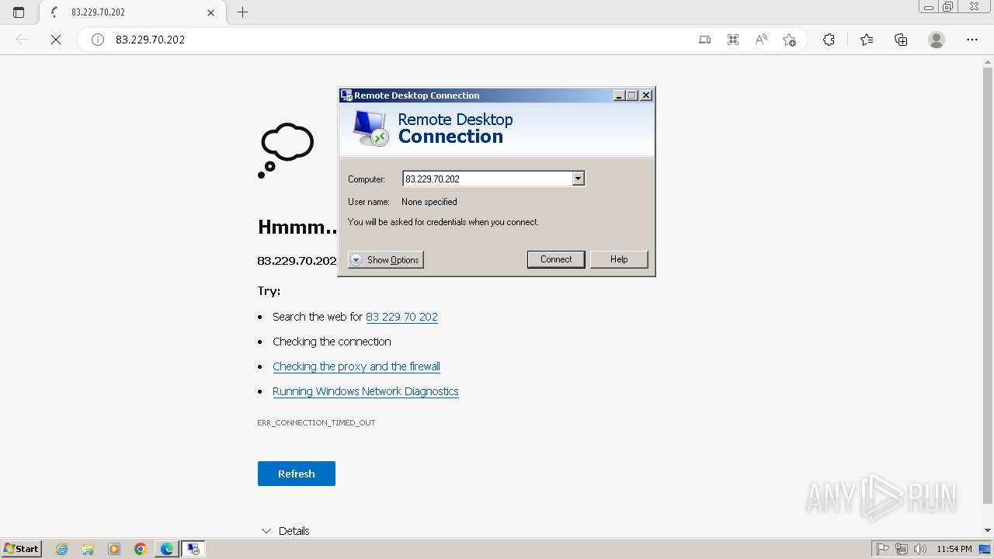Expand Show Options in Remote Desktop
Screen dimensions: 994x559
(x=386, y=260)
